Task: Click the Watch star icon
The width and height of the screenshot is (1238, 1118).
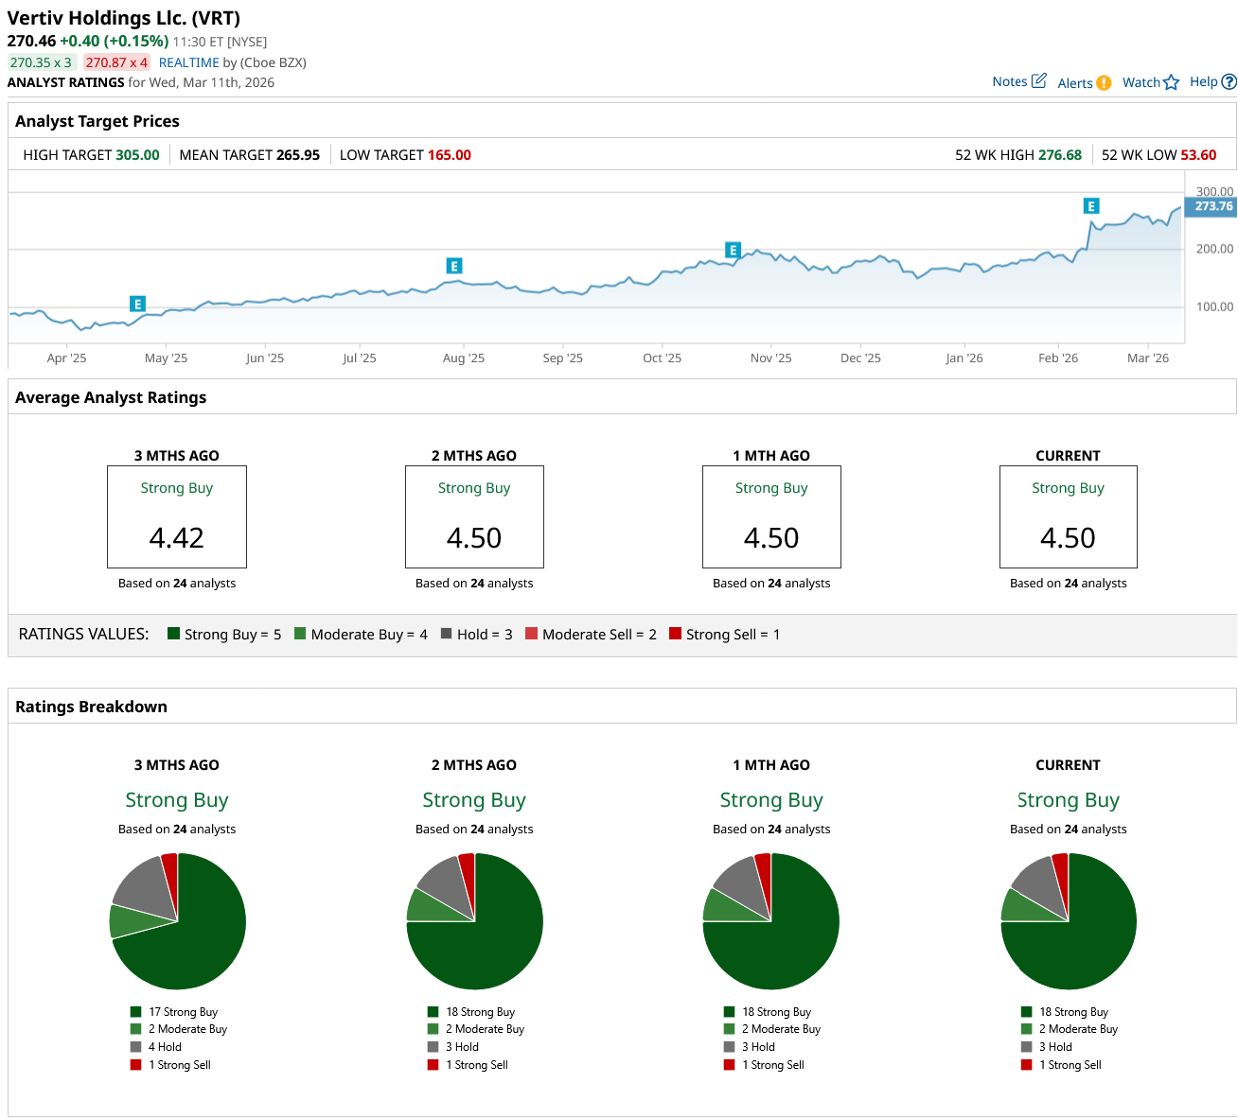Action: [1171, 82]
